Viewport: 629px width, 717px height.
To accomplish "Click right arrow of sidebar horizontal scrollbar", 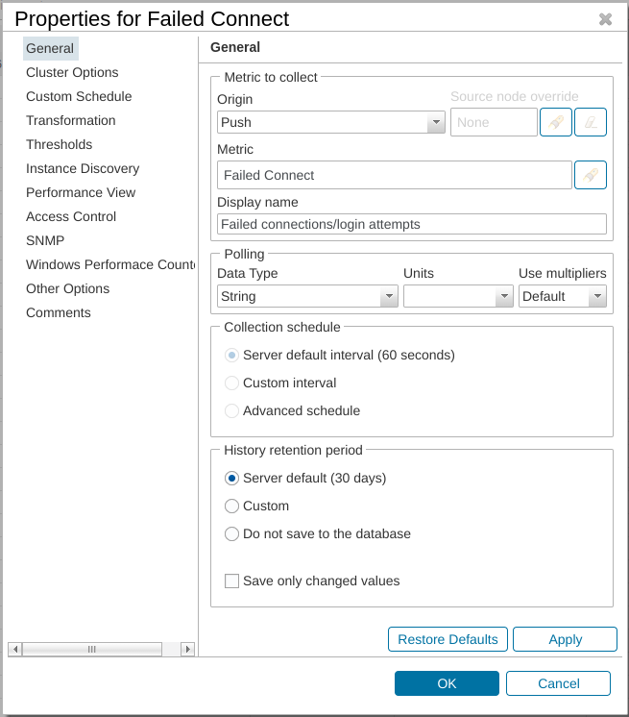I will [x=187, y=649].
